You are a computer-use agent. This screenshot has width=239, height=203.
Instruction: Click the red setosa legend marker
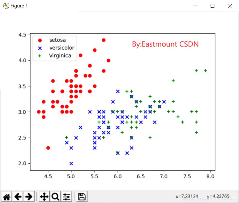click(40, 40)
